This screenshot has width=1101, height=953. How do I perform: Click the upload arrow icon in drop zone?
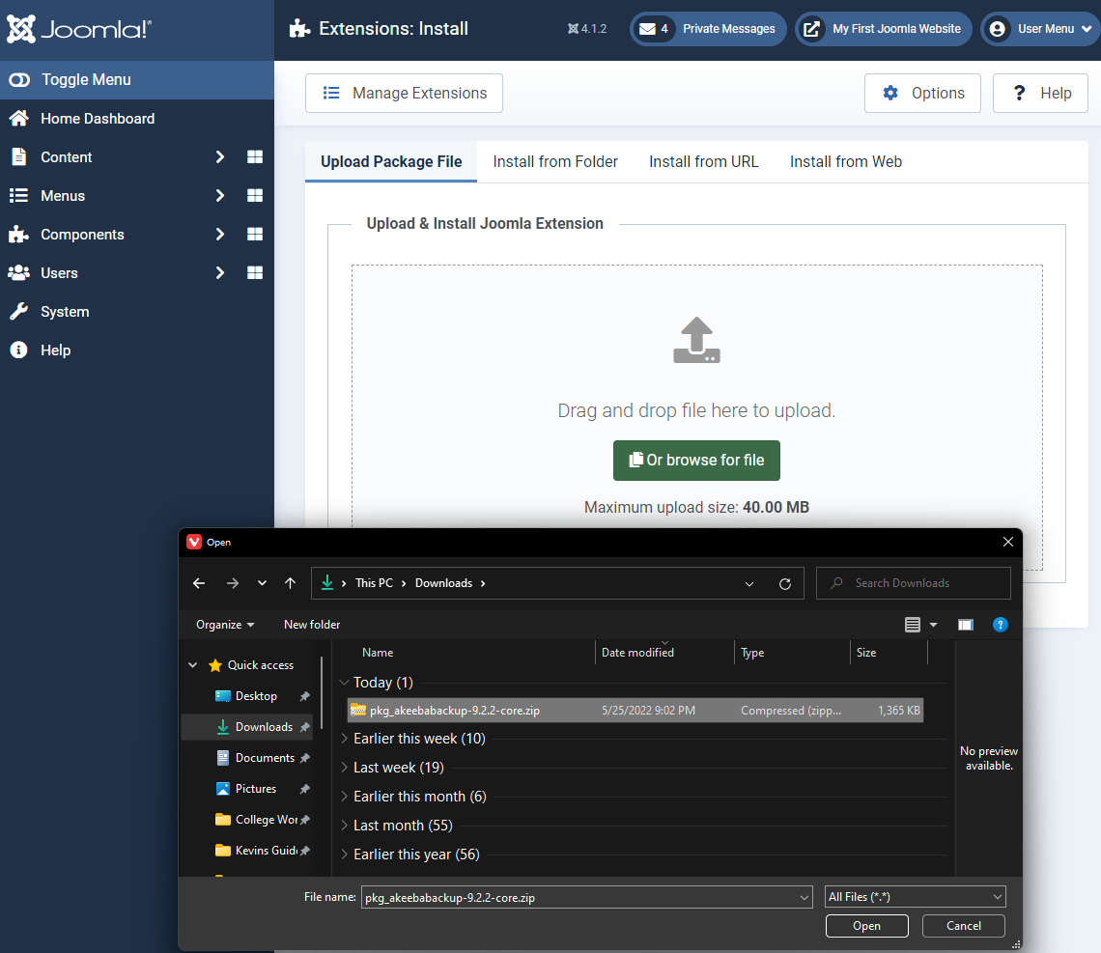tap(696, 340)
